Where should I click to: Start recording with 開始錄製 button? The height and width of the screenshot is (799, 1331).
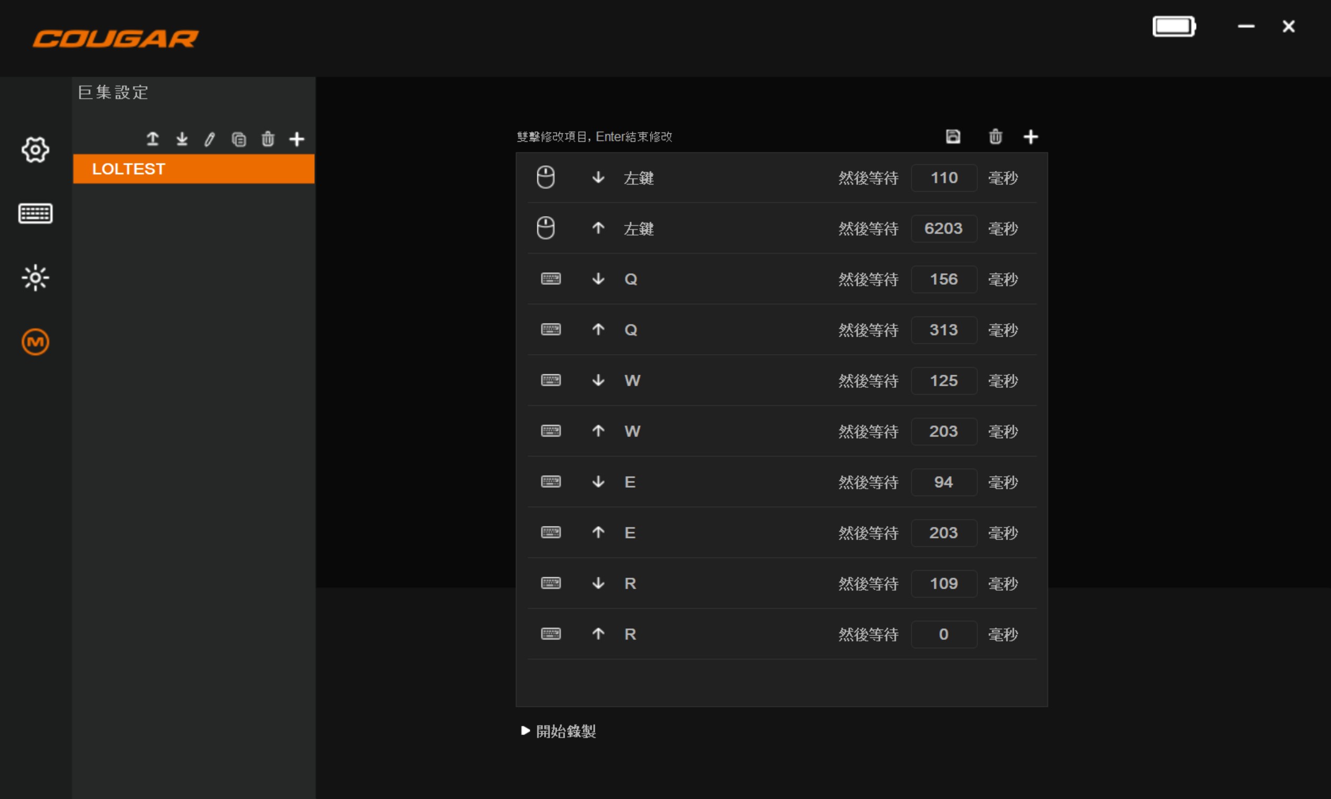point(559,731)
